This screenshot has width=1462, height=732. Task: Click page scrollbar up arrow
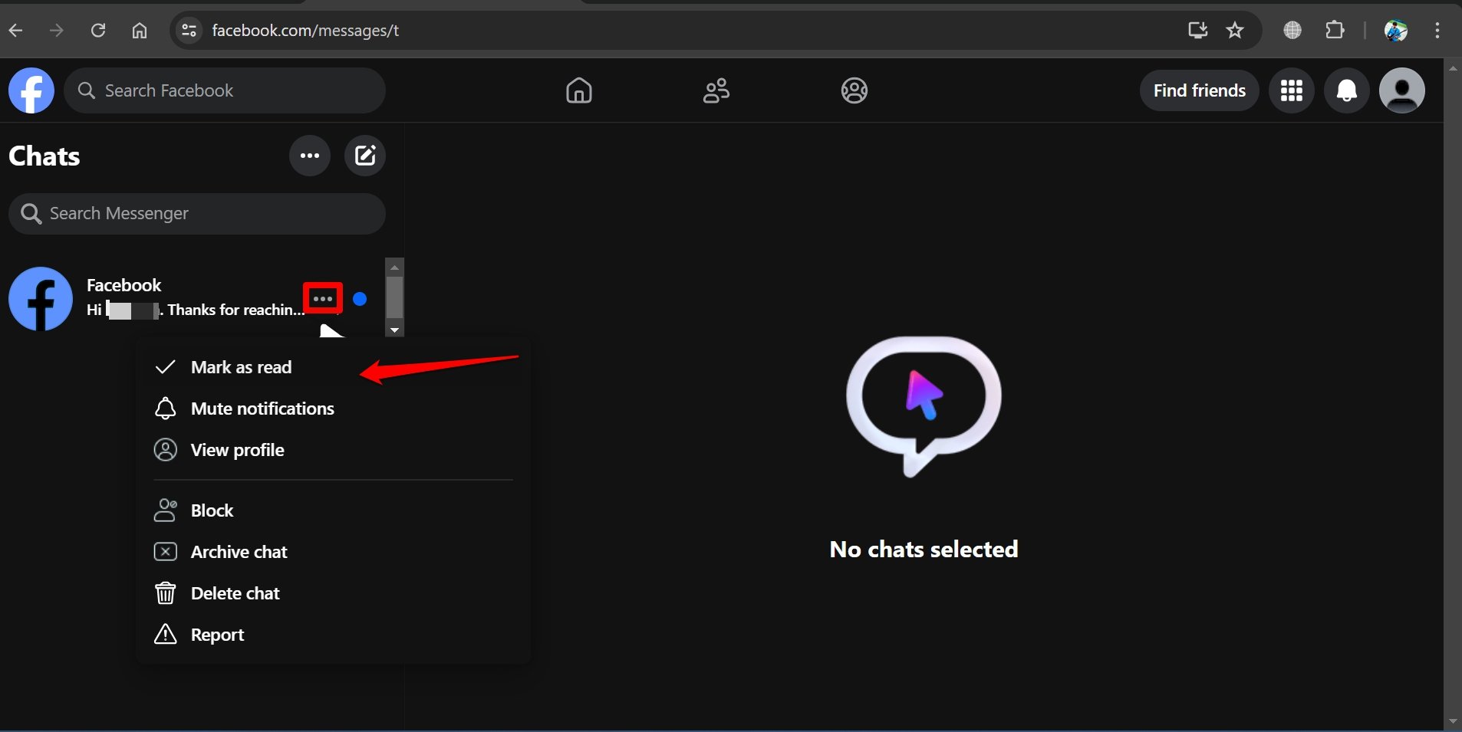tap(1453, 68)
